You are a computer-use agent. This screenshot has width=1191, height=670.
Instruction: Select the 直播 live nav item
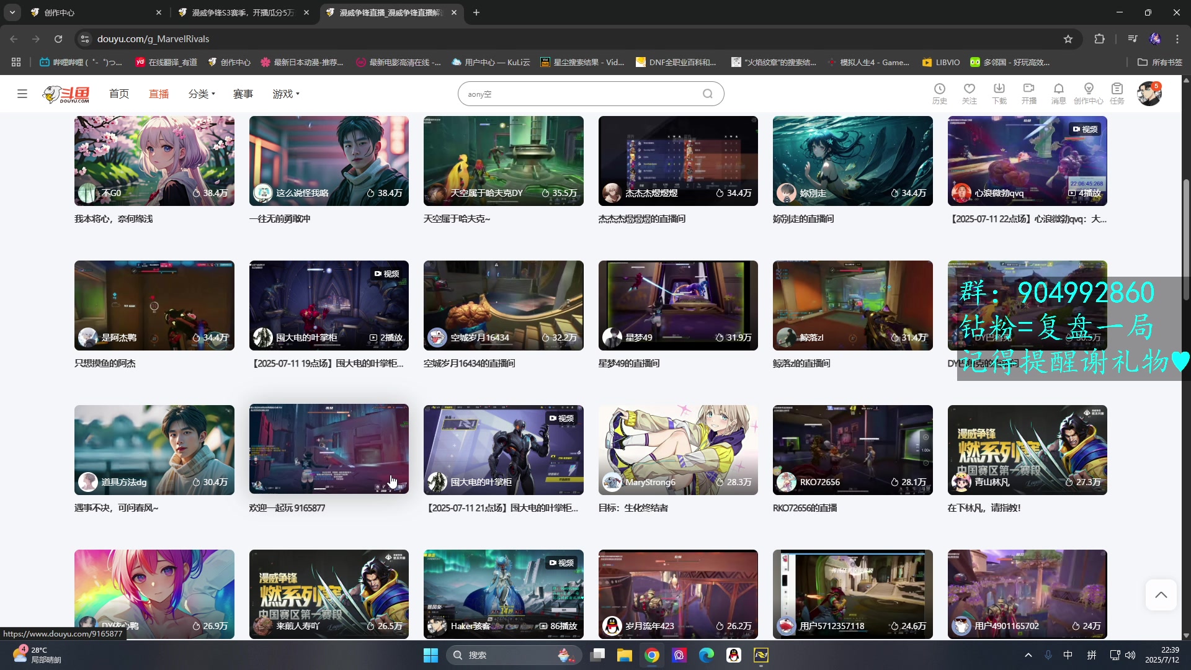(x=159, y=94)
